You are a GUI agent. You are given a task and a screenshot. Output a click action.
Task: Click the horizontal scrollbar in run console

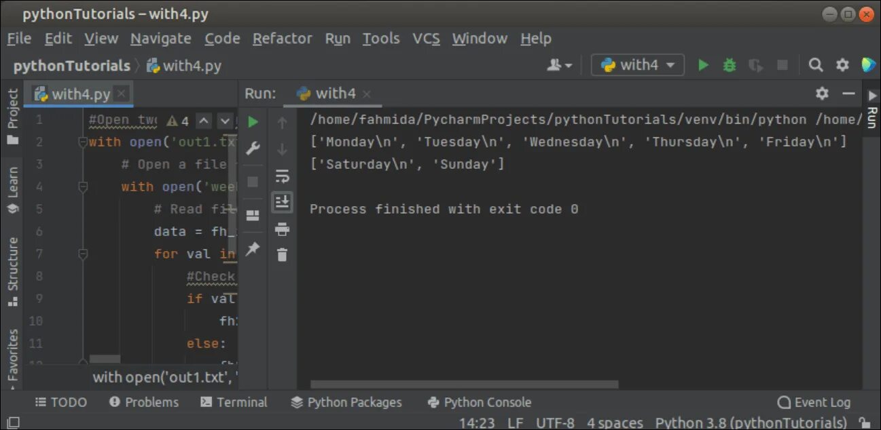point(465,385)
